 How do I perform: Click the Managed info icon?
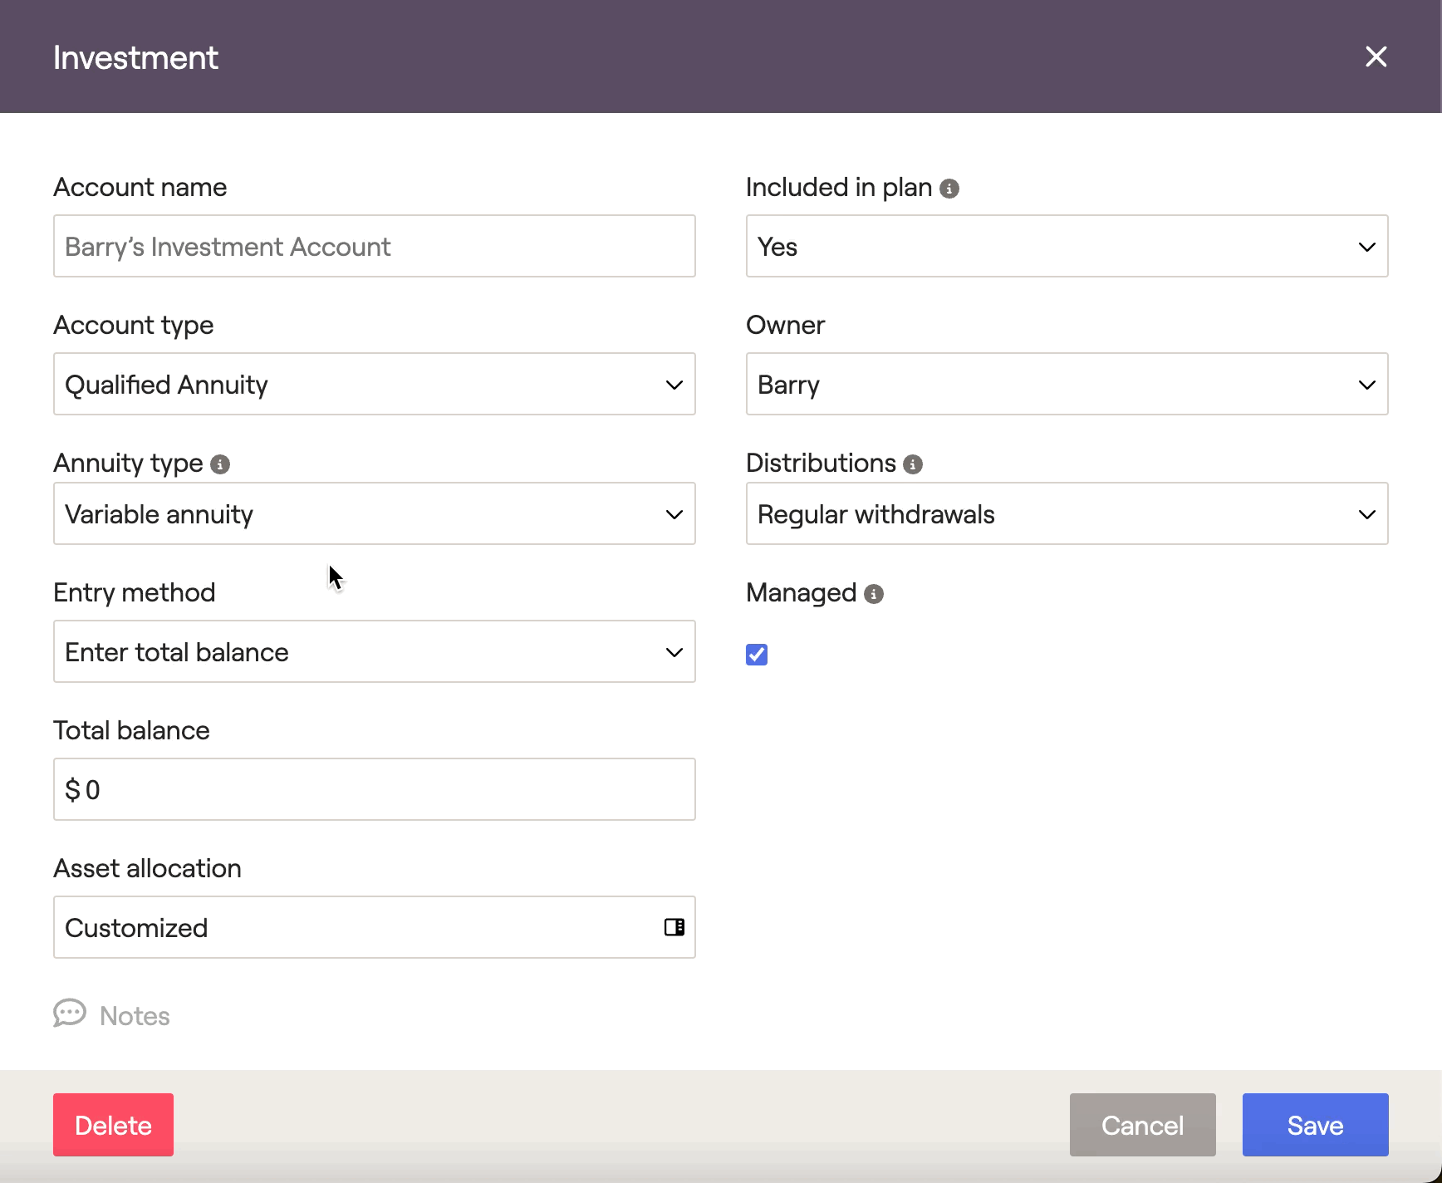[874, 594]
